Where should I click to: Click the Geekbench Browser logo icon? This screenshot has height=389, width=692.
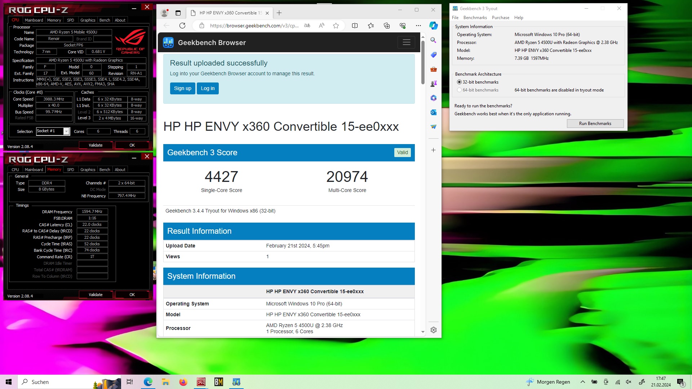tap(168, 43)
